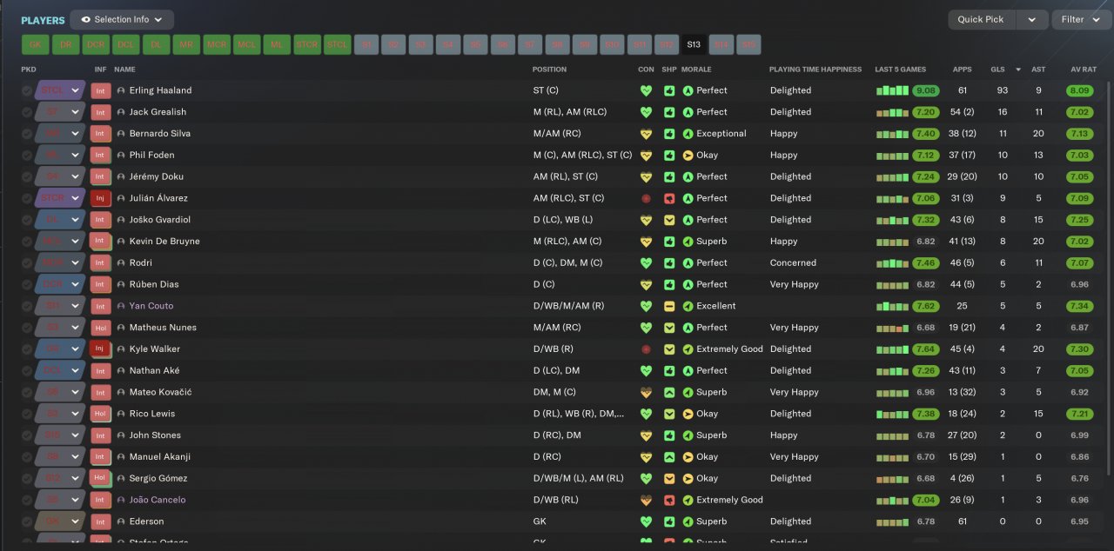Click Matheus Nunes's Hol holiday badge
The image size is (1114, 551).
pos(100,328)
